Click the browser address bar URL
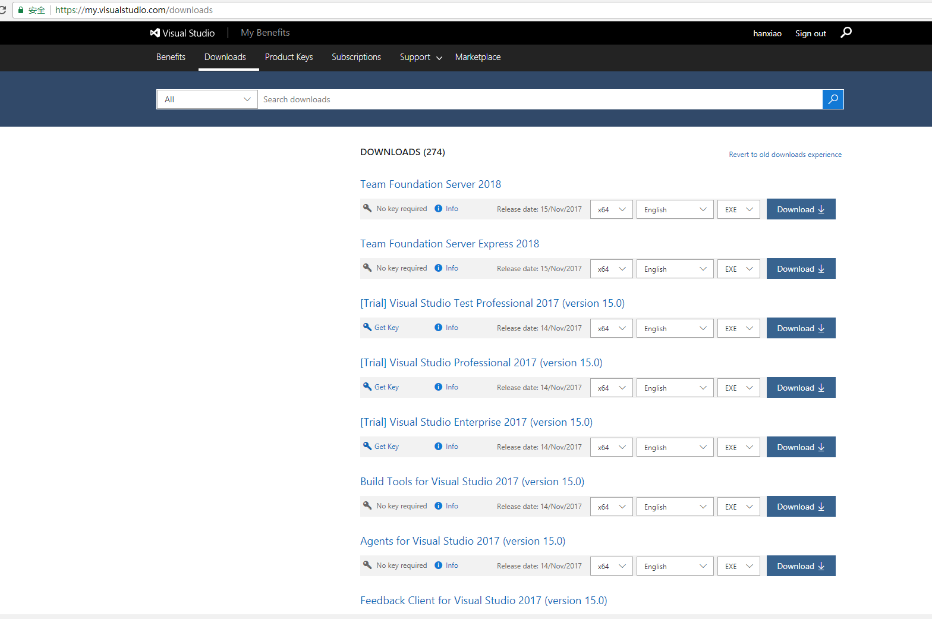 tap(134, 10)
